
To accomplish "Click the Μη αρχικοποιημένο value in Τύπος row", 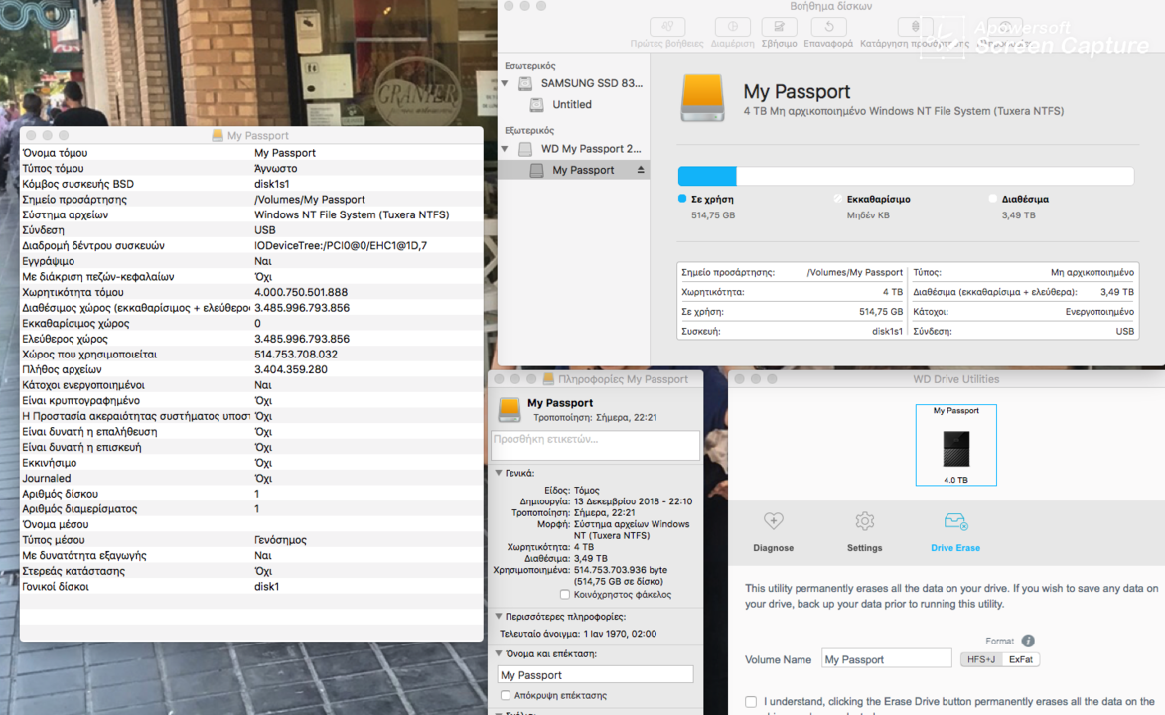I will (1092, 272).
